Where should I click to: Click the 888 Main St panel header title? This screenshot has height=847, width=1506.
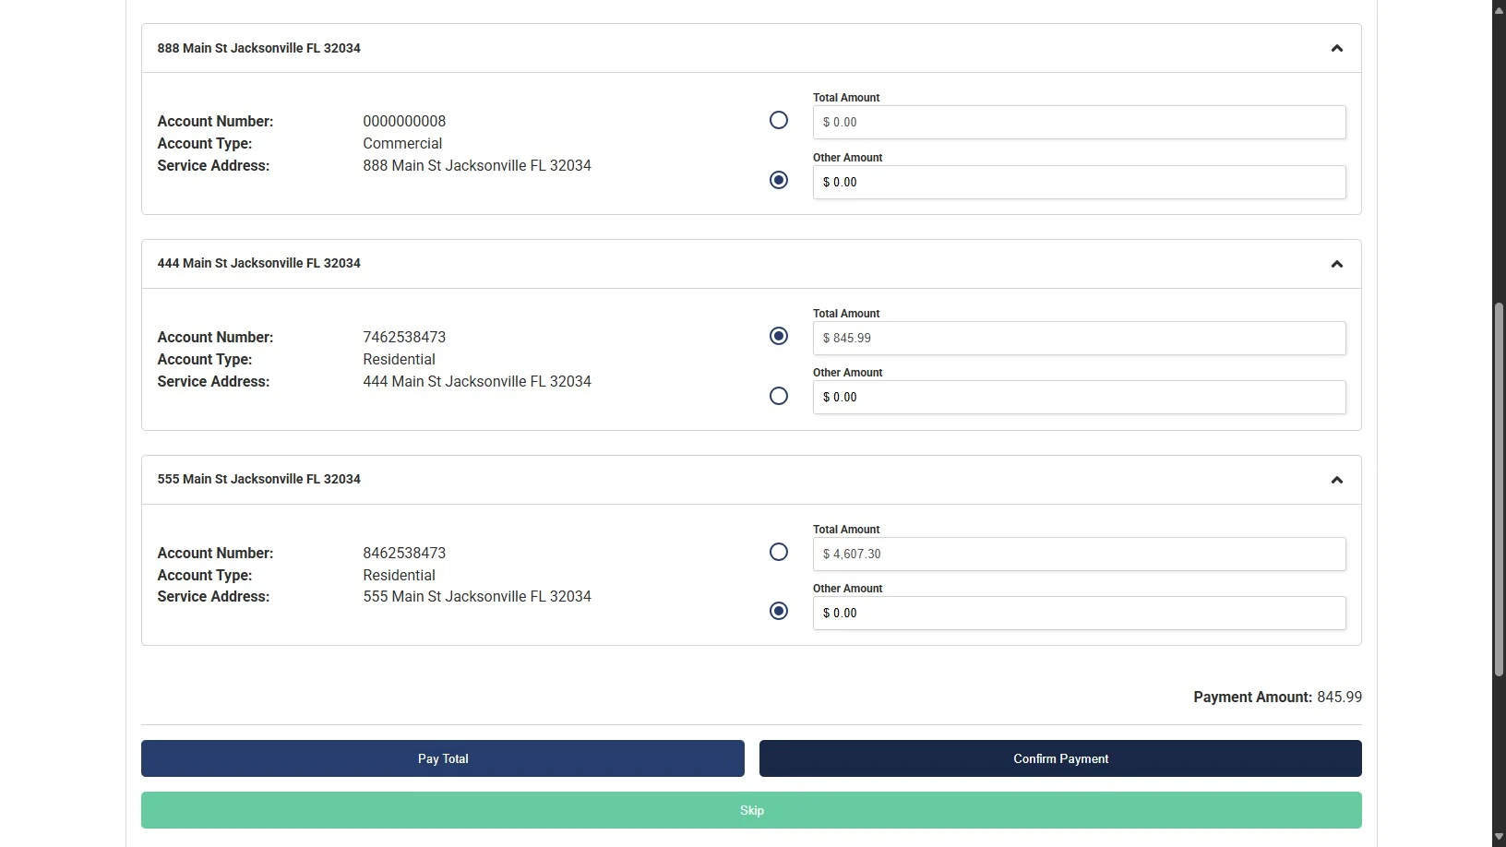(x=258, y=48)
